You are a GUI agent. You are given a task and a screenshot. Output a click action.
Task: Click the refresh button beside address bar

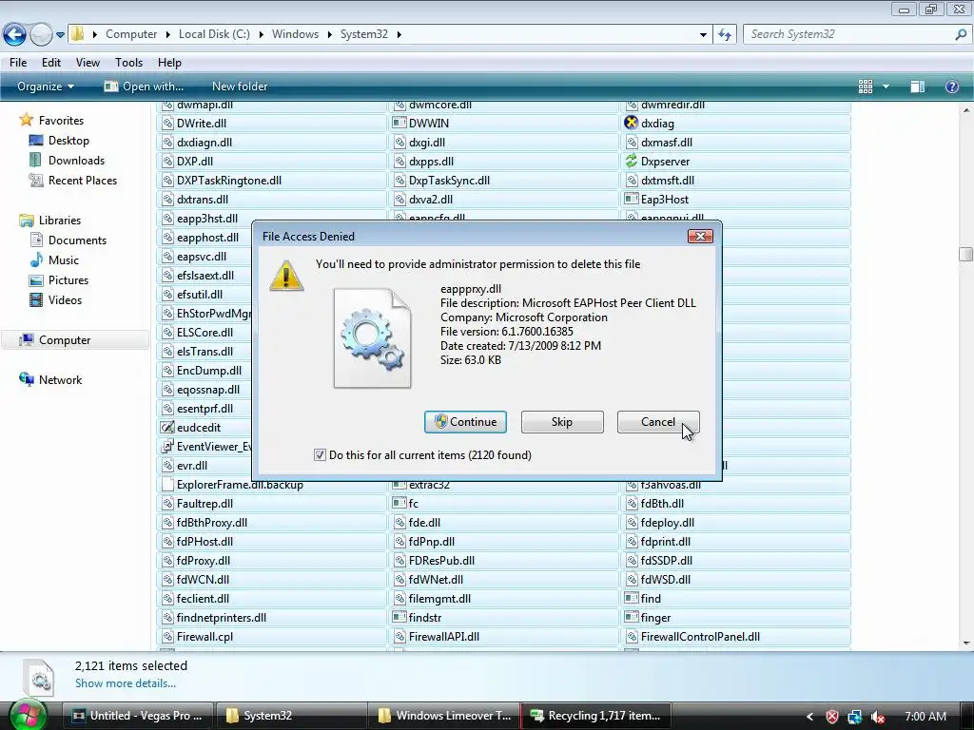click(x=725, y=34)
